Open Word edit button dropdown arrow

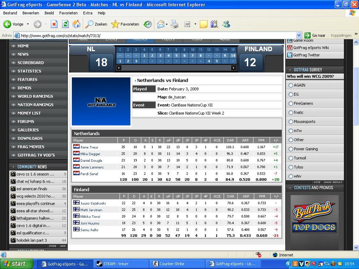coord(195,24)
